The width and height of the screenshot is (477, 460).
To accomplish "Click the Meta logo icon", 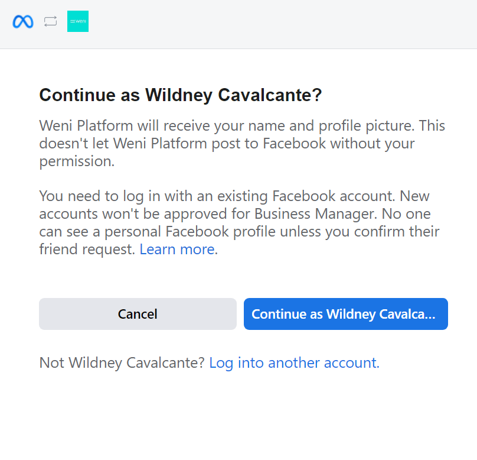I will [23, 22].
